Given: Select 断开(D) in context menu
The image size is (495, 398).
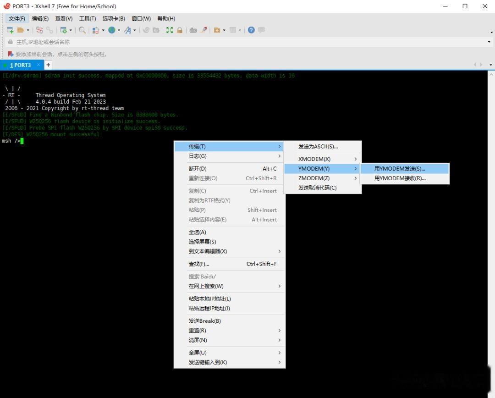Looking at the screenshot, I should (x=230, y=169).
